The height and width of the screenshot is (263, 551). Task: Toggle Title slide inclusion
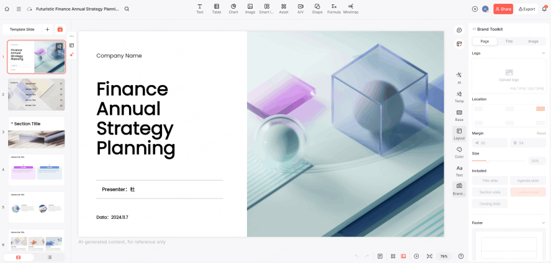point(490,181)
